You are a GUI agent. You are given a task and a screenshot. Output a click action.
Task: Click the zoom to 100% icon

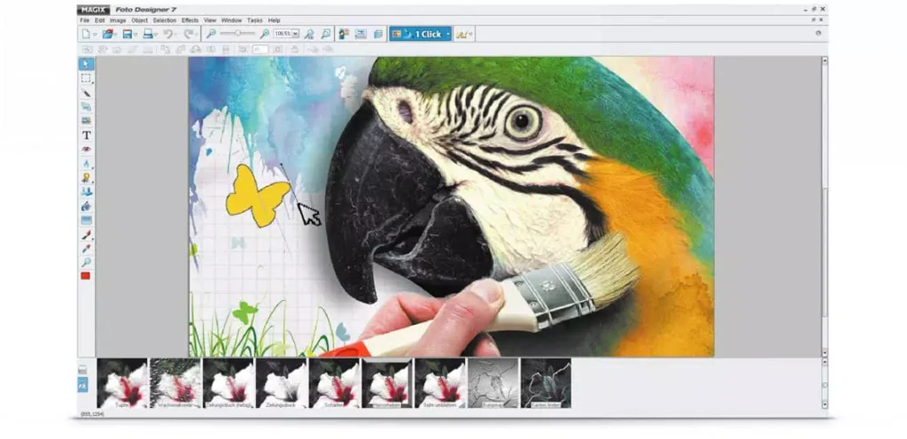(309, 35)
